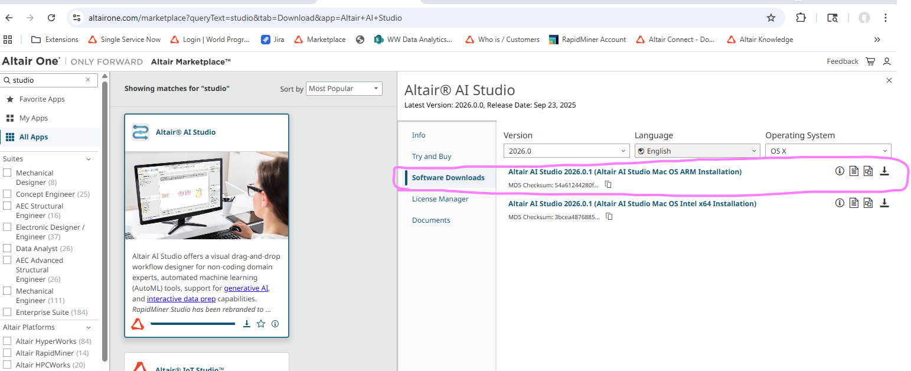Image resolution: width=911 pixels, height=371 pixels.
Task: Show info for Mac OS ARM installation
Action: click(x=840, y=171)
